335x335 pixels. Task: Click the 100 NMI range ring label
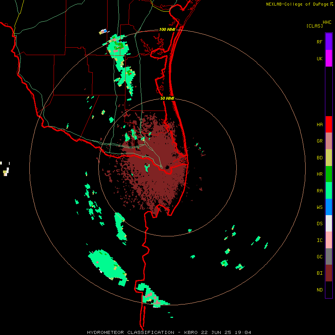(x=167, y=29)
